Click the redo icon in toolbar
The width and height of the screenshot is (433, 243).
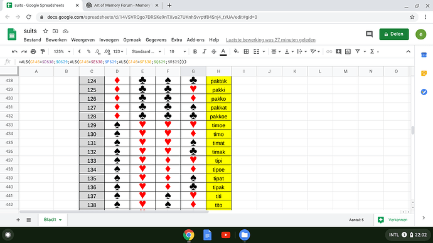coord(24,51)
